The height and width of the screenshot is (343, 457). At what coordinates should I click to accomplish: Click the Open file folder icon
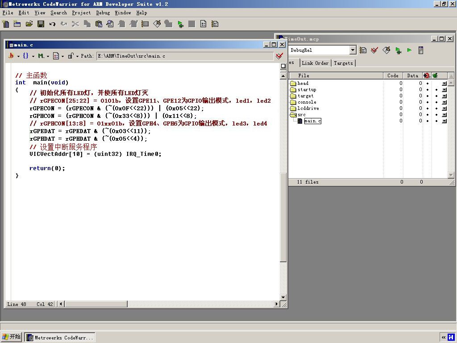tap(29, 24)
